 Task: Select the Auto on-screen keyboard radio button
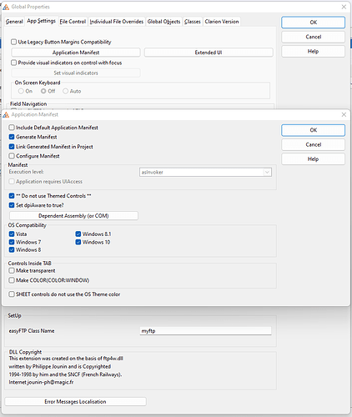tap(65, 91)
